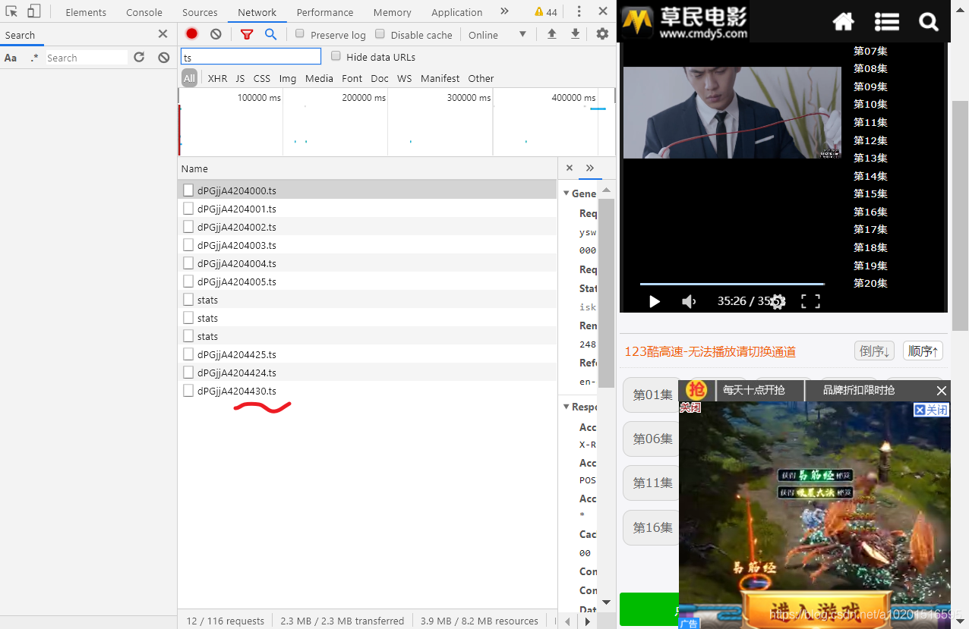Tick the checkbox for dPGjjA4204000.ts

coord(188,190)
